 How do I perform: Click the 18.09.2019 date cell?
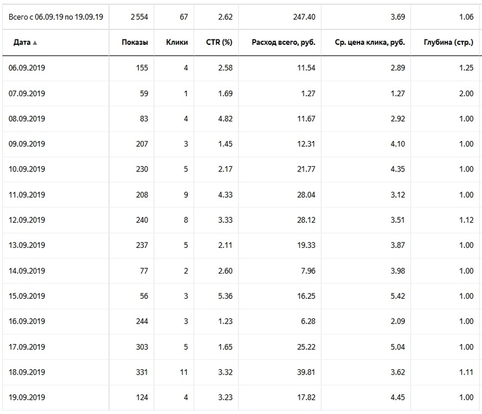pos(27,372)
